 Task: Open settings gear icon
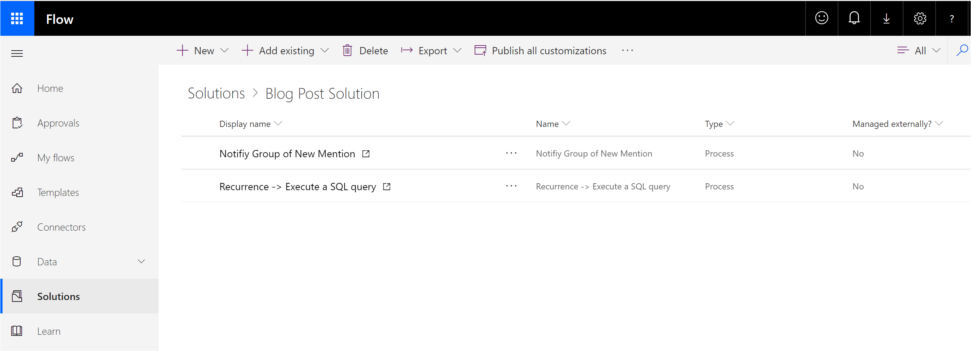click(919, 18)
